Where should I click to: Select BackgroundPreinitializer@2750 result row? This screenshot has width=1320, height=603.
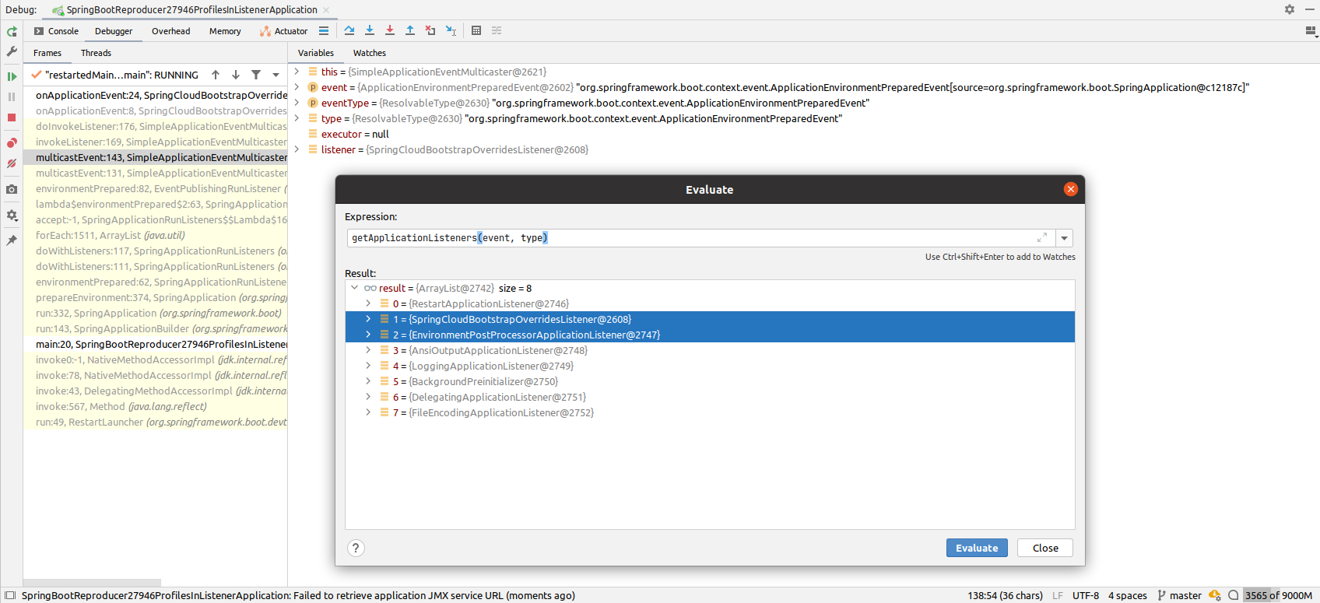tap(710, 381)
